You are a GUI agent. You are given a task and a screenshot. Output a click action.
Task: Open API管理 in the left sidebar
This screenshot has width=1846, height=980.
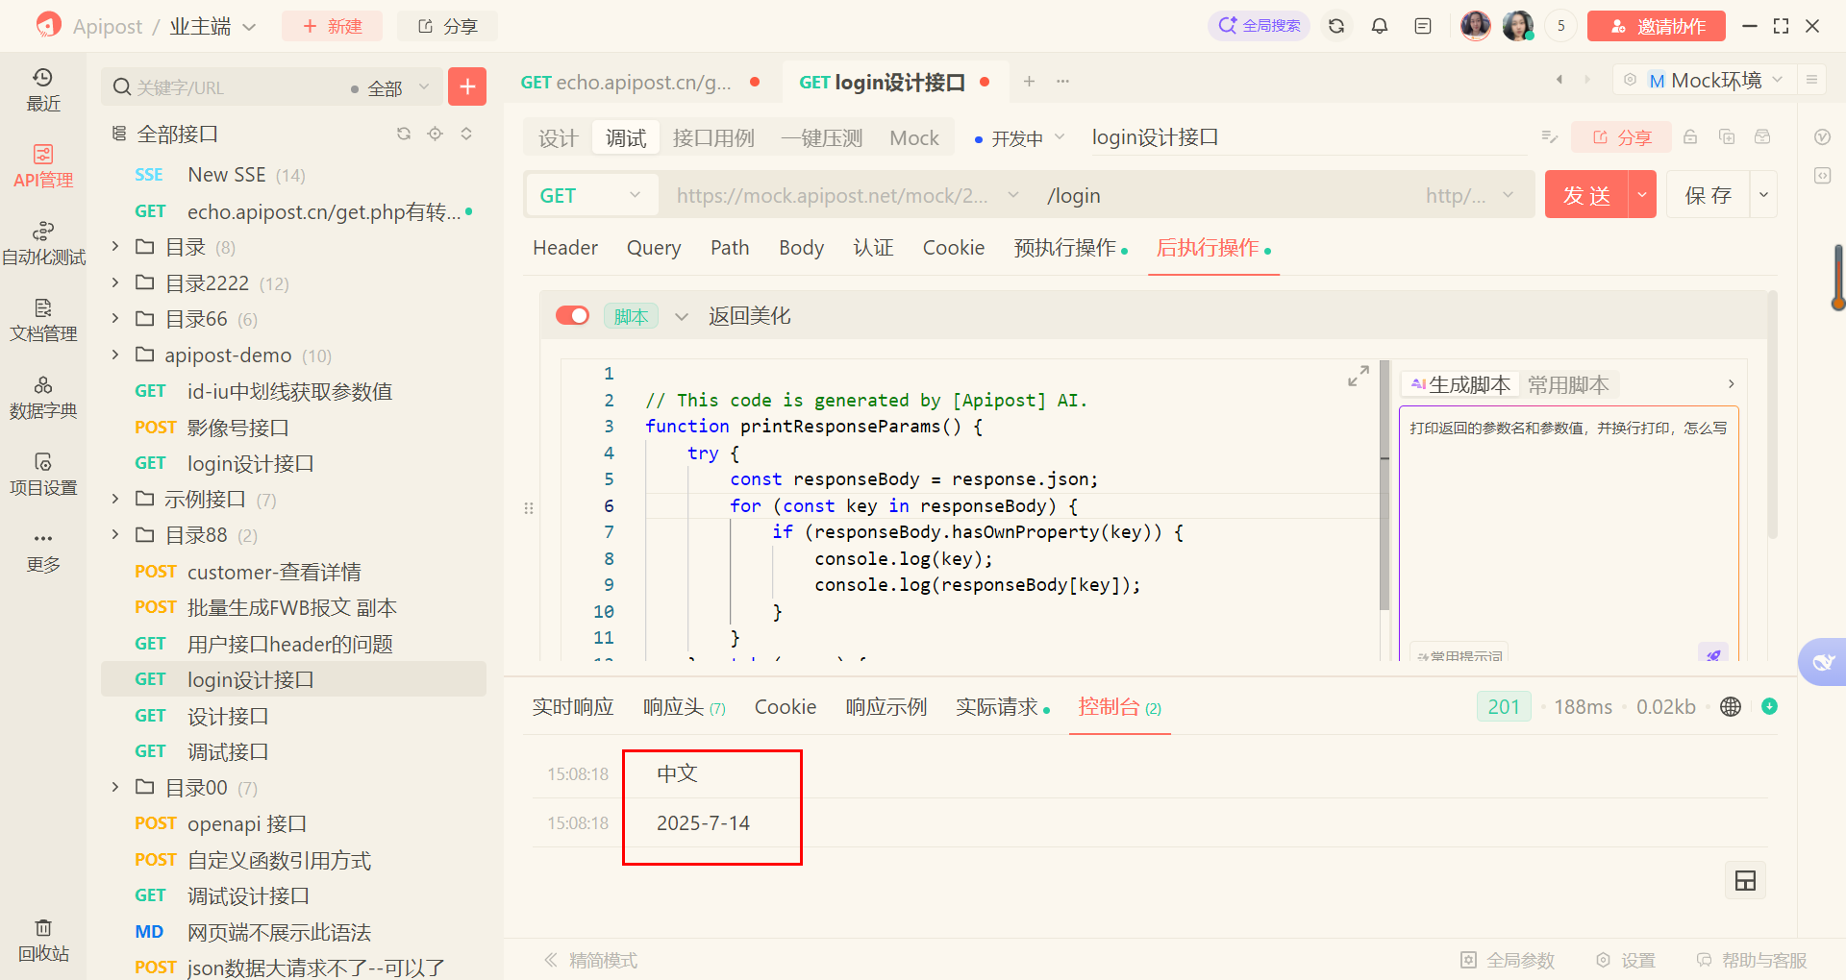pos(43,166)
